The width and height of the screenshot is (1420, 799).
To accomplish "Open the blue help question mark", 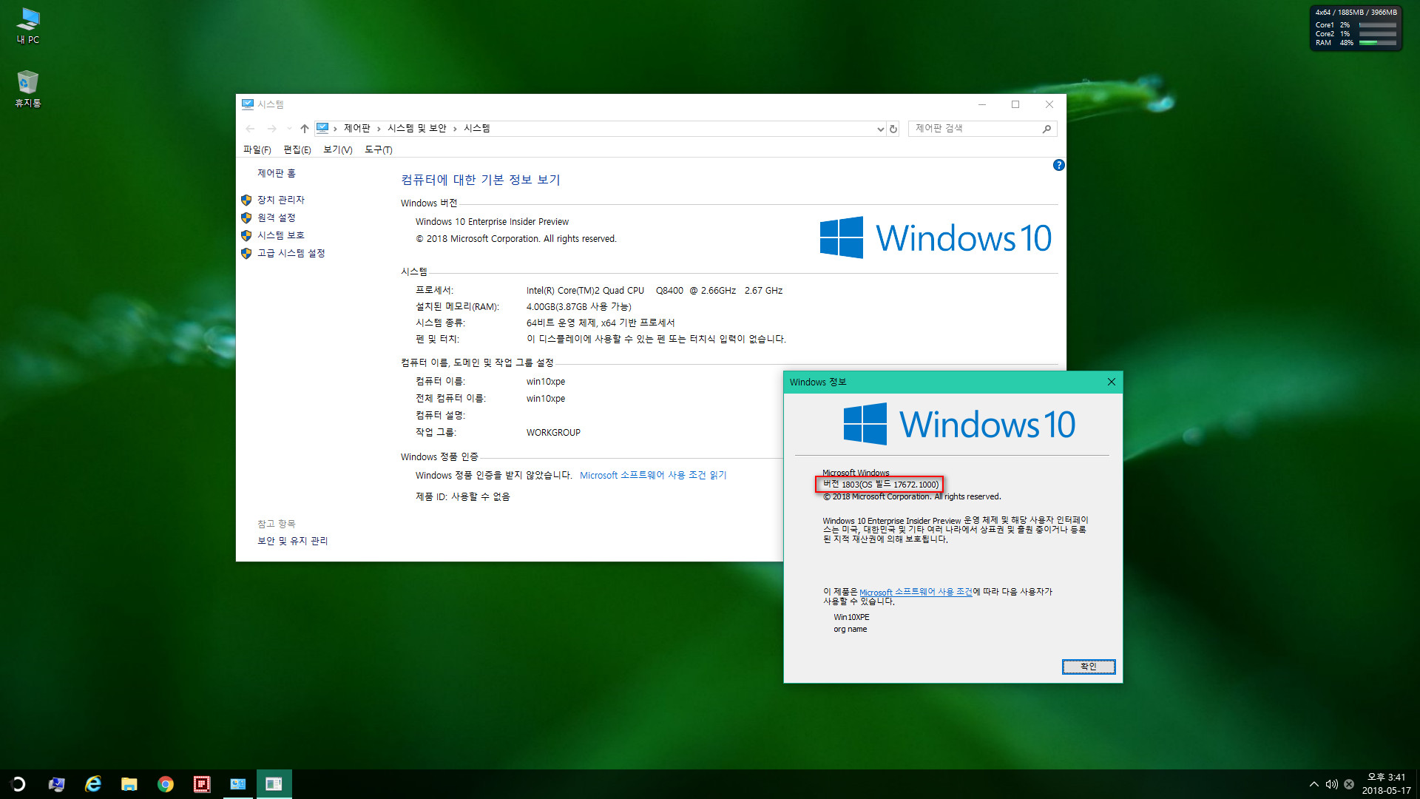I will coord(1058,165).
